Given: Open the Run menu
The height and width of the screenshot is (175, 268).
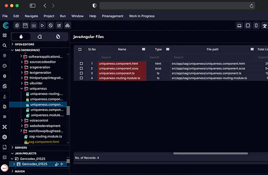Looking at the screenshot, I should [x=63, y=16].
